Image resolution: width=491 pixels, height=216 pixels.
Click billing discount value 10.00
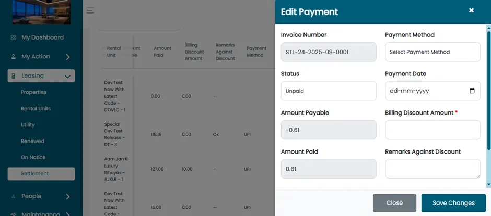[x=187, y=169]
